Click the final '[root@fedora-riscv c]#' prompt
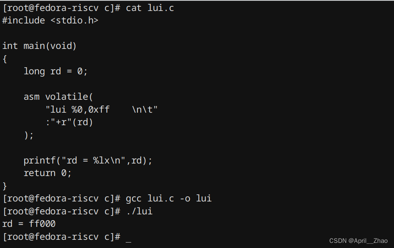The width and height of the screenshot is (394, 248). point(61,236)
